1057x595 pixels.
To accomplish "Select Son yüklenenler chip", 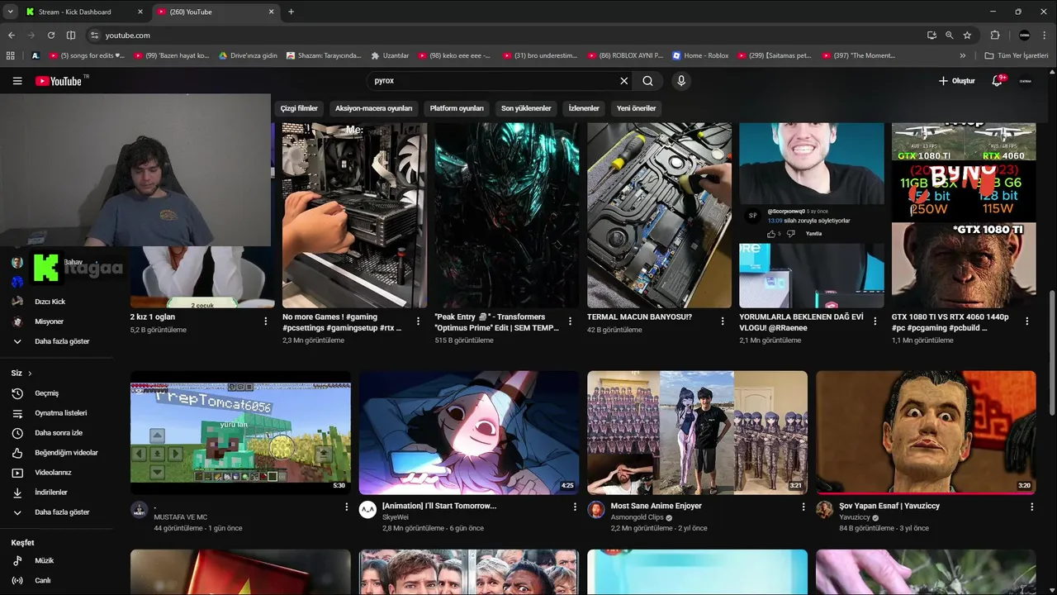I will pyautogui.click(x=526, y=108).
